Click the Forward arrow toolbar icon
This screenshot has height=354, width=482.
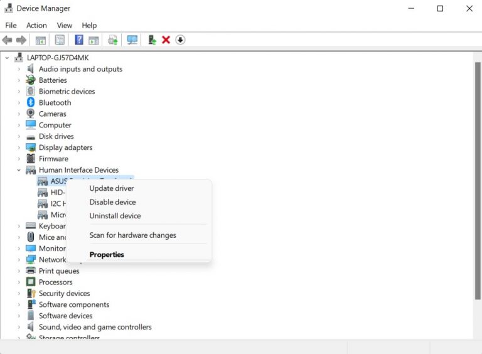pos(21,40)
